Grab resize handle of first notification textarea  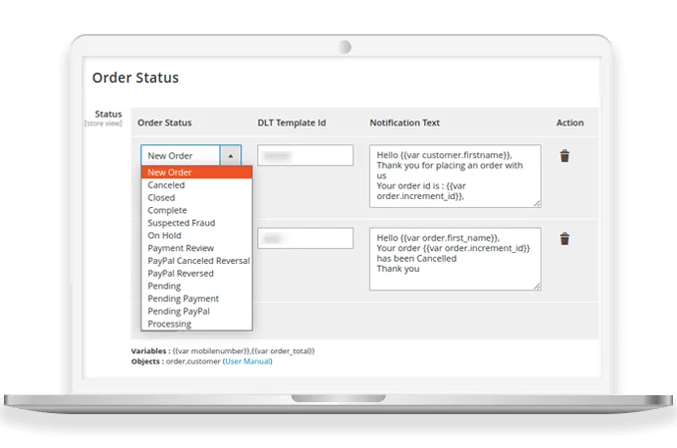[537, 203]
